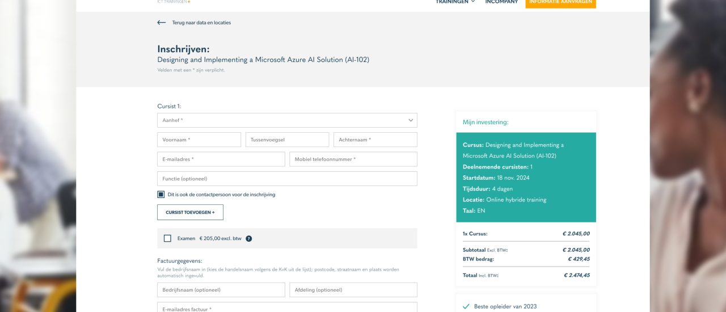Click the back arrow icon
Image resolution: width=726 pixels, height=312 pixels.
[x=162, y=23]
